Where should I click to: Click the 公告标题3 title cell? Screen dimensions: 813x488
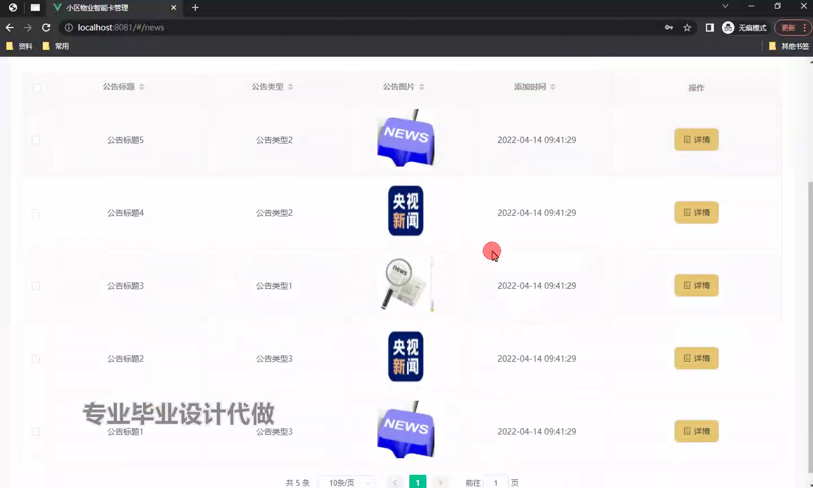125,286
